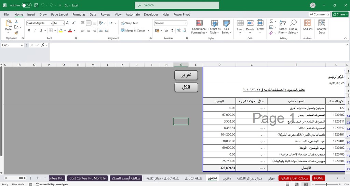Apply Bottom Align to cells
This screenshot has height=186, width=350.
(x=94, y=23)
